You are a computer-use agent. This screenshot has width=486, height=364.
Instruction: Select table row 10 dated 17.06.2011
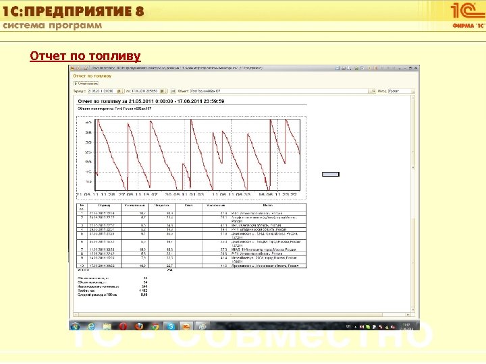pyautogui.click(x=191, y=266)
